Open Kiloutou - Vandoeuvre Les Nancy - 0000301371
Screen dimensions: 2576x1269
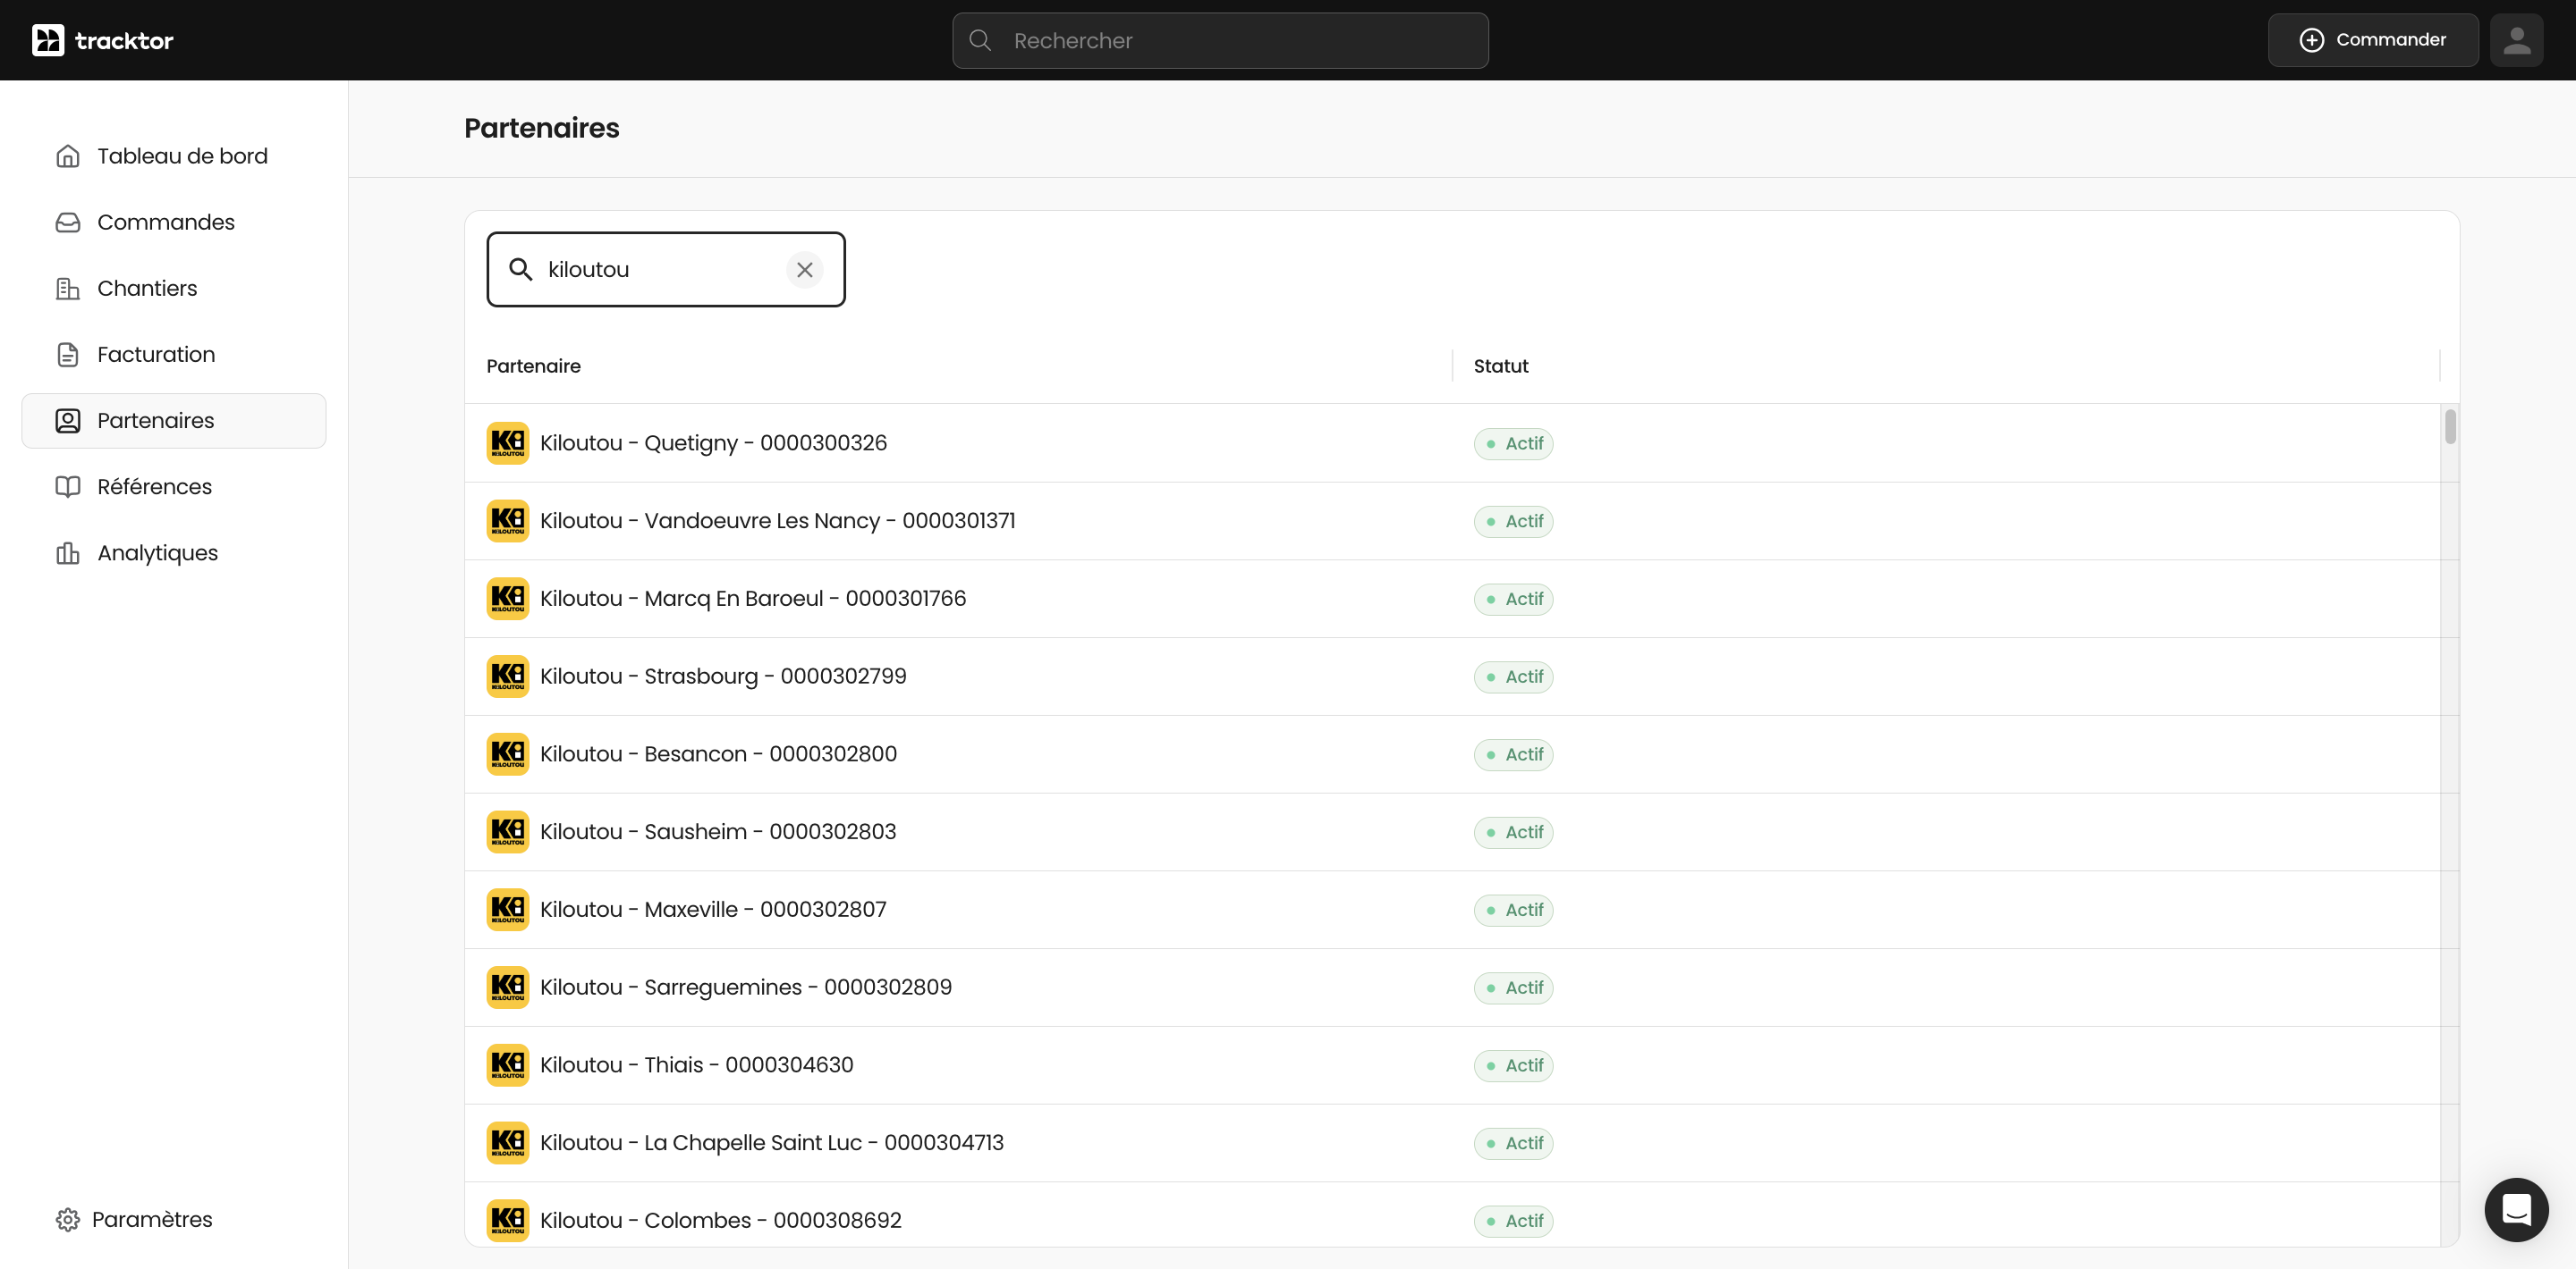point(777,521)
